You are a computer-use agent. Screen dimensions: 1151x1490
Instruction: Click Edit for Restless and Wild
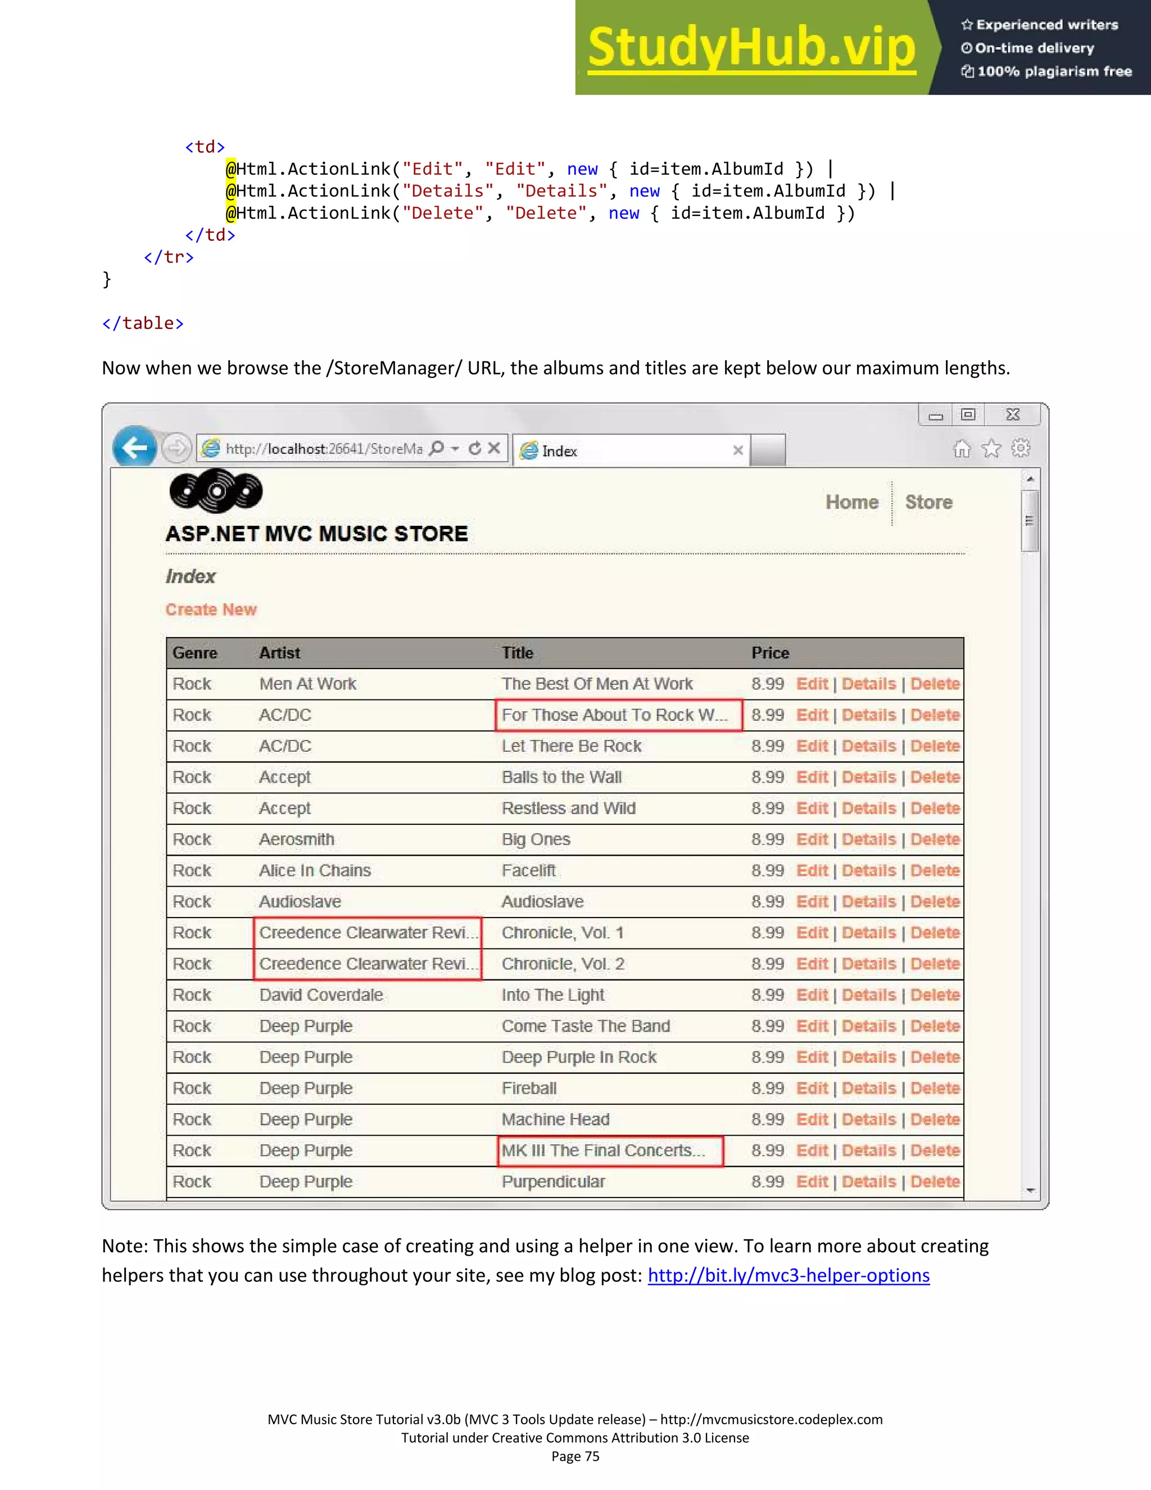812,808
